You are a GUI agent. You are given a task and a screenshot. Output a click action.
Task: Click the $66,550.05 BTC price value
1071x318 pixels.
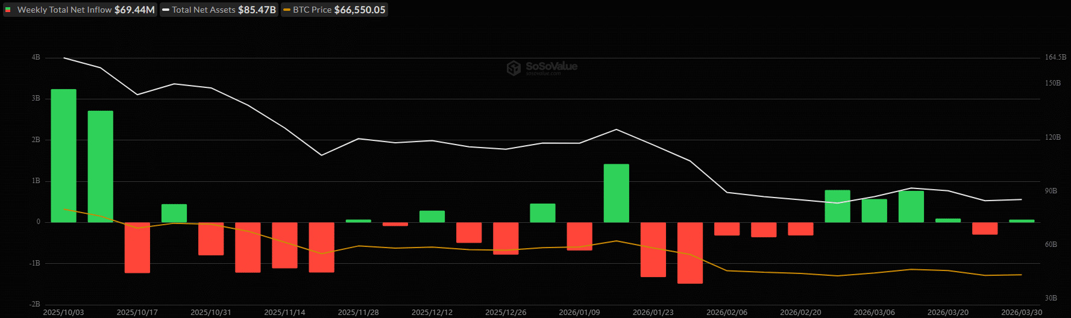[x=360, y=10]
